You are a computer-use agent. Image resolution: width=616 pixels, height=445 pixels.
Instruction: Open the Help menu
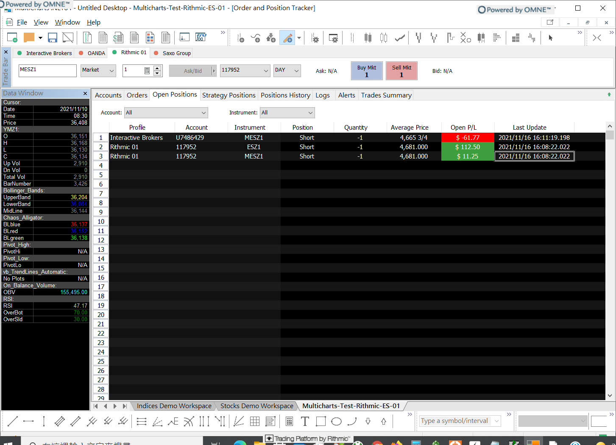(94, 22)
